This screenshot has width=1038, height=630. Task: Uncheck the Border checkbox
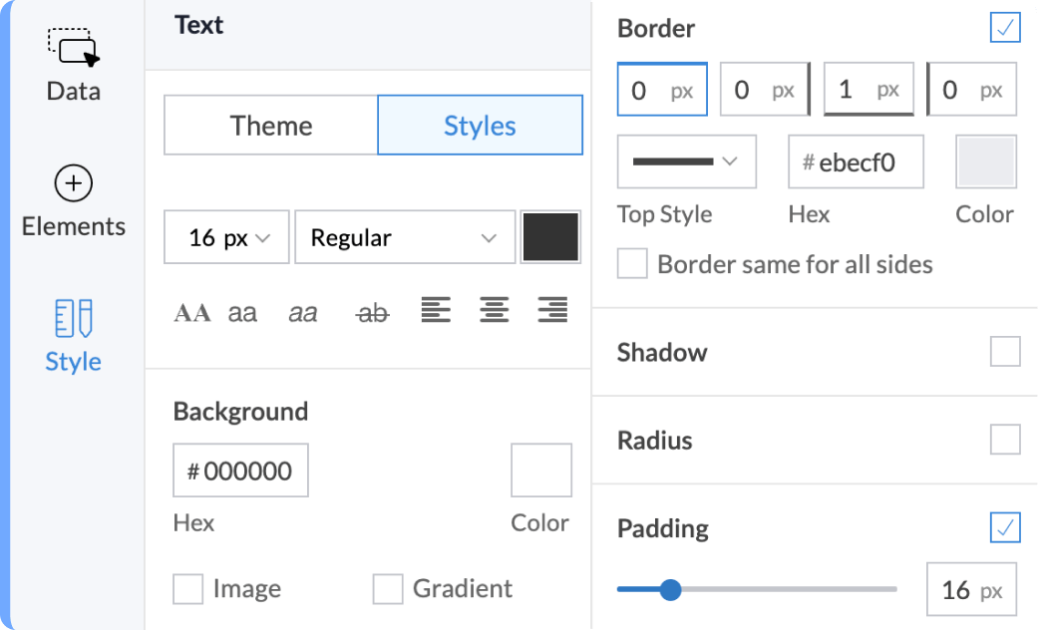(1005, 28)
